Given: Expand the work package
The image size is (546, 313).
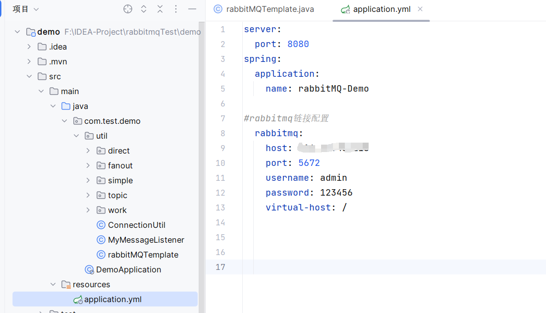Looking at the screenshot, I should [x=88, y=210].
